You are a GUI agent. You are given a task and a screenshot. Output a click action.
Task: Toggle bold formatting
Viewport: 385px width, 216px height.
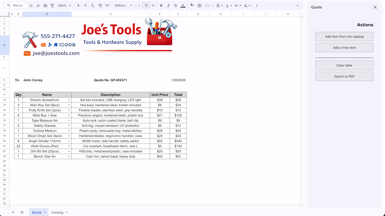pos(161,5)
